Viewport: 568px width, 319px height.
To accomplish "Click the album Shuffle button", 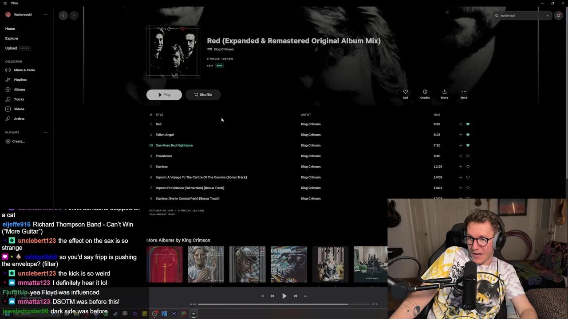I will (203, 95).
